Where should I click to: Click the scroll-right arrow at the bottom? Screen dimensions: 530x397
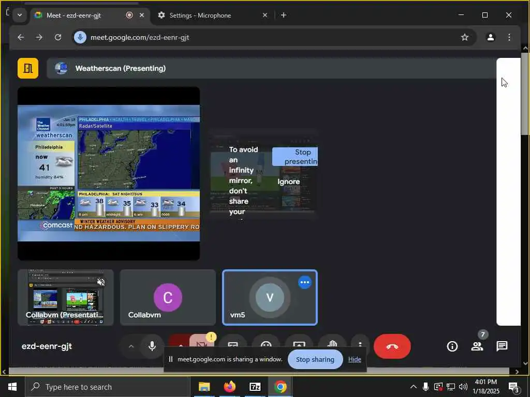(517, 372)
